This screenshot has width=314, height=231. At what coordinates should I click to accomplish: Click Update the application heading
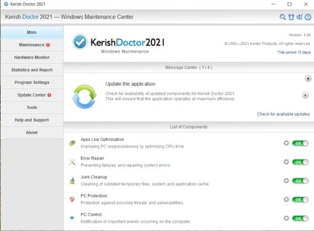point(130,84)
